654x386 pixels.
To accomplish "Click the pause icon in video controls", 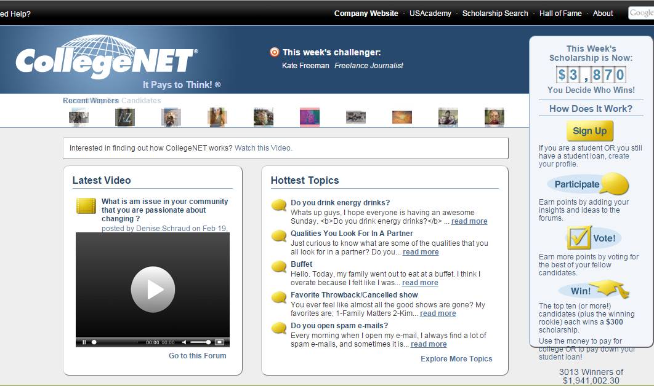I will [x=84, y=342].
